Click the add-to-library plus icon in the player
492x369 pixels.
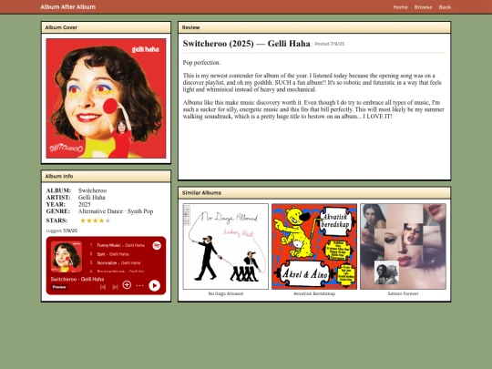[x=127, y=285]
